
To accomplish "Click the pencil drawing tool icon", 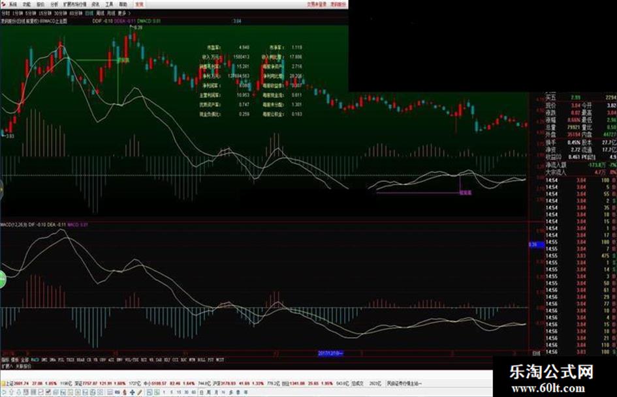I will [140, 392].
